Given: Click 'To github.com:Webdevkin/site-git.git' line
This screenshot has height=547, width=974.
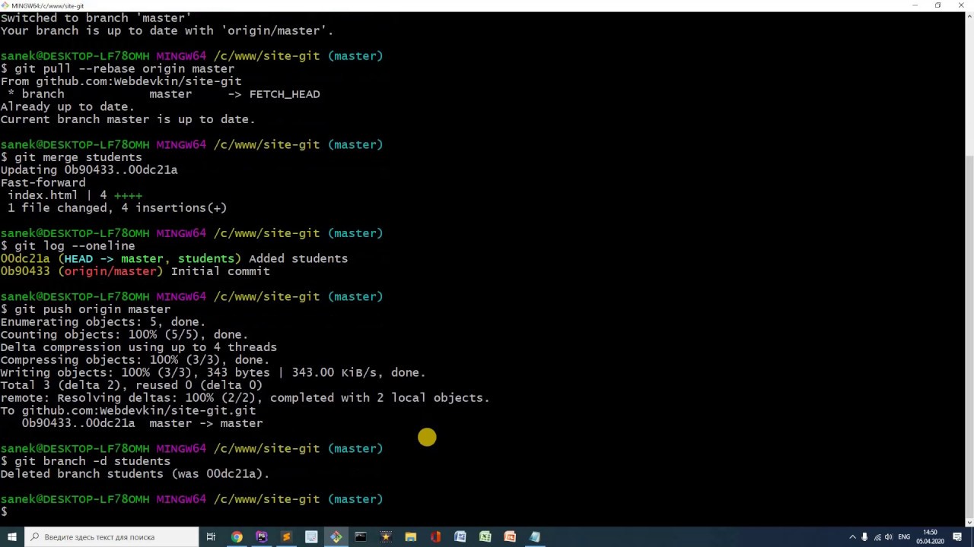Looking at the screenshot, I should click(128, 411).
